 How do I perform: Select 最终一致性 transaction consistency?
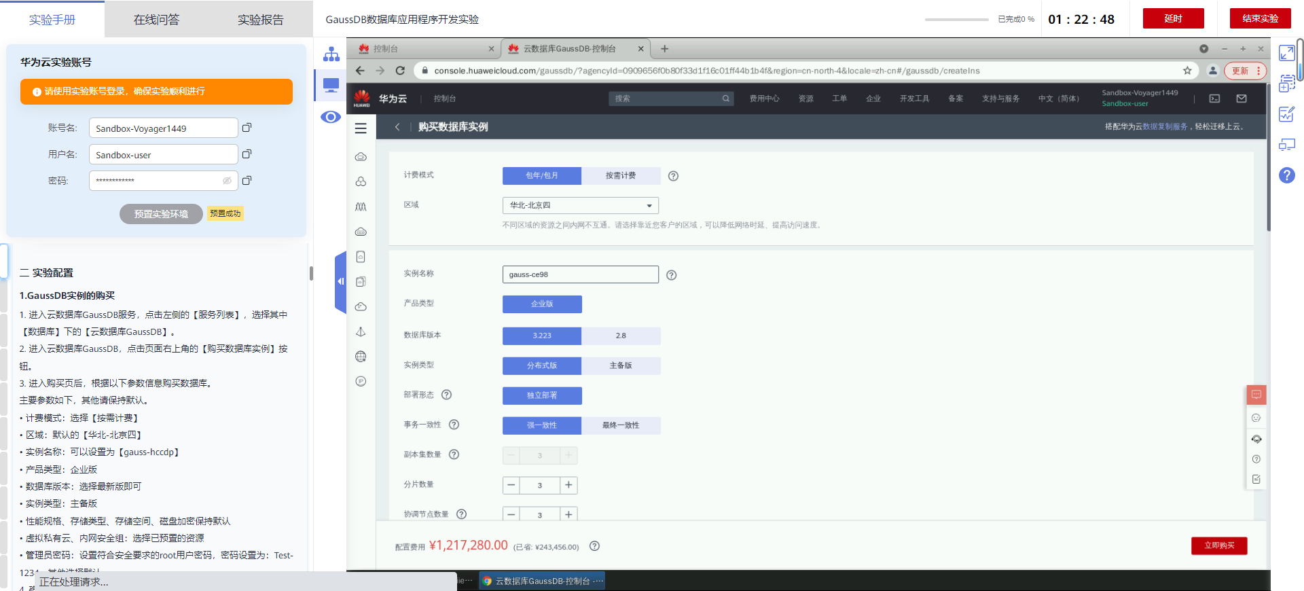(x=621, y=425)
